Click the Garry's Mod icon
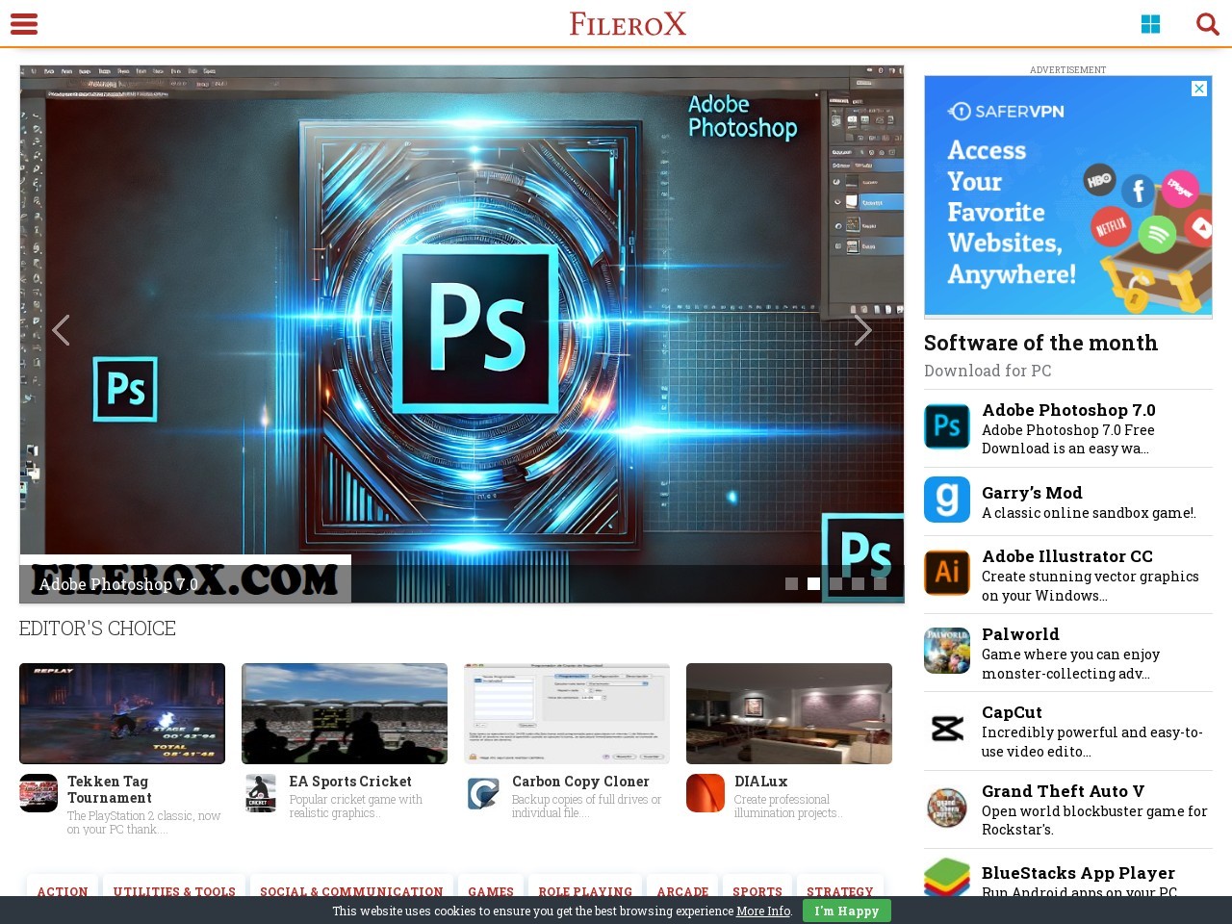Screen dimensions: 1232x924 point(947,500)
